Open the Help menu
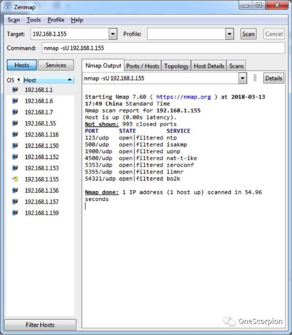The image size is (292, 335). 77,20
